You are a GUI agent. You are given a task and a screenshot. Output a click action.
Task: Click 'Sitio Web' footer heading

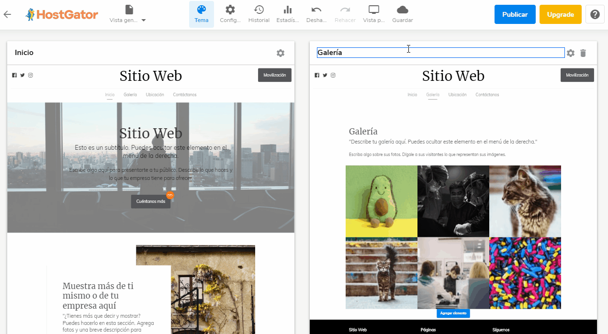(358, 330)
